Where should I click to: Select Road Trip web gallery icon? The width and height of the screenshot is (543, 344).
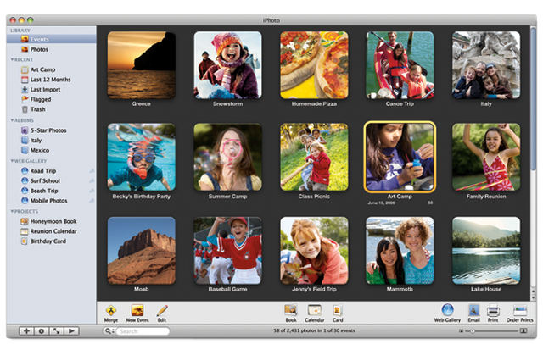pos(25,171)
